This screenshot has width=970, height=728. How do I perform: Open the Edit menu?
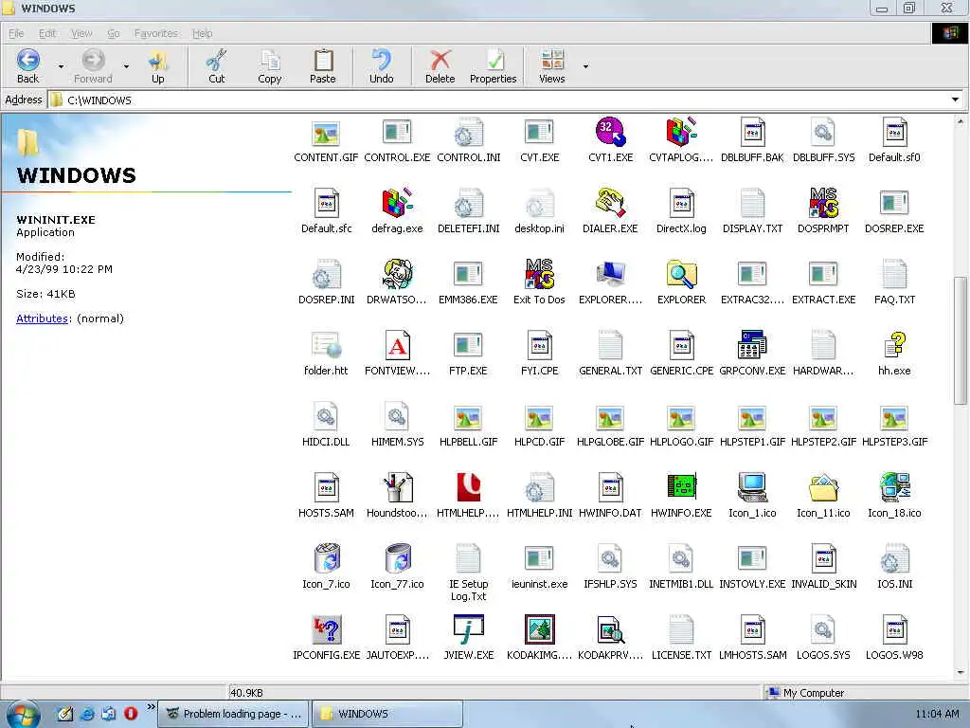pos(47,33)
